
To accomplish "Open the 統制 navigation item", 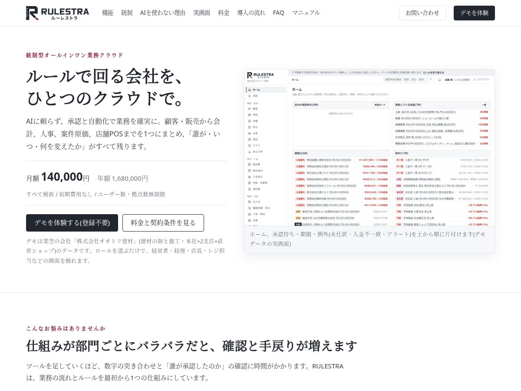I will pos(127,13).
